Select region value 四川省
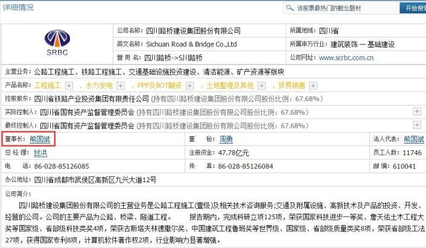This screenshot has width=426, height=248. (329, 31)
